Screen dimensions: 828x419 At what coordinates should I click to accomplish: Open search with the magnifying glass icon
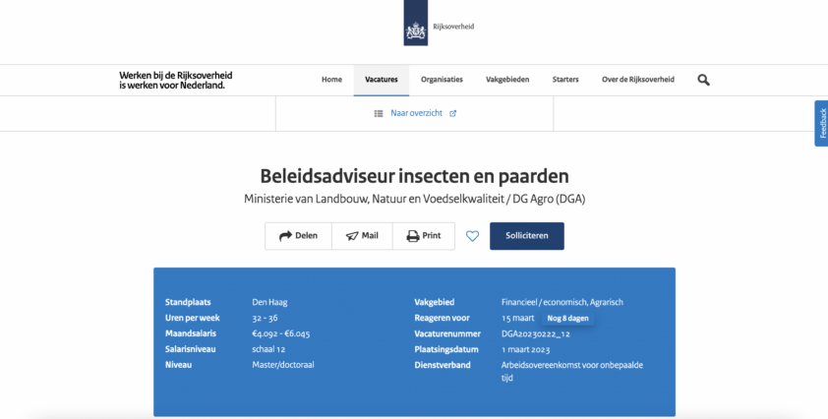[x=703, y=80]
